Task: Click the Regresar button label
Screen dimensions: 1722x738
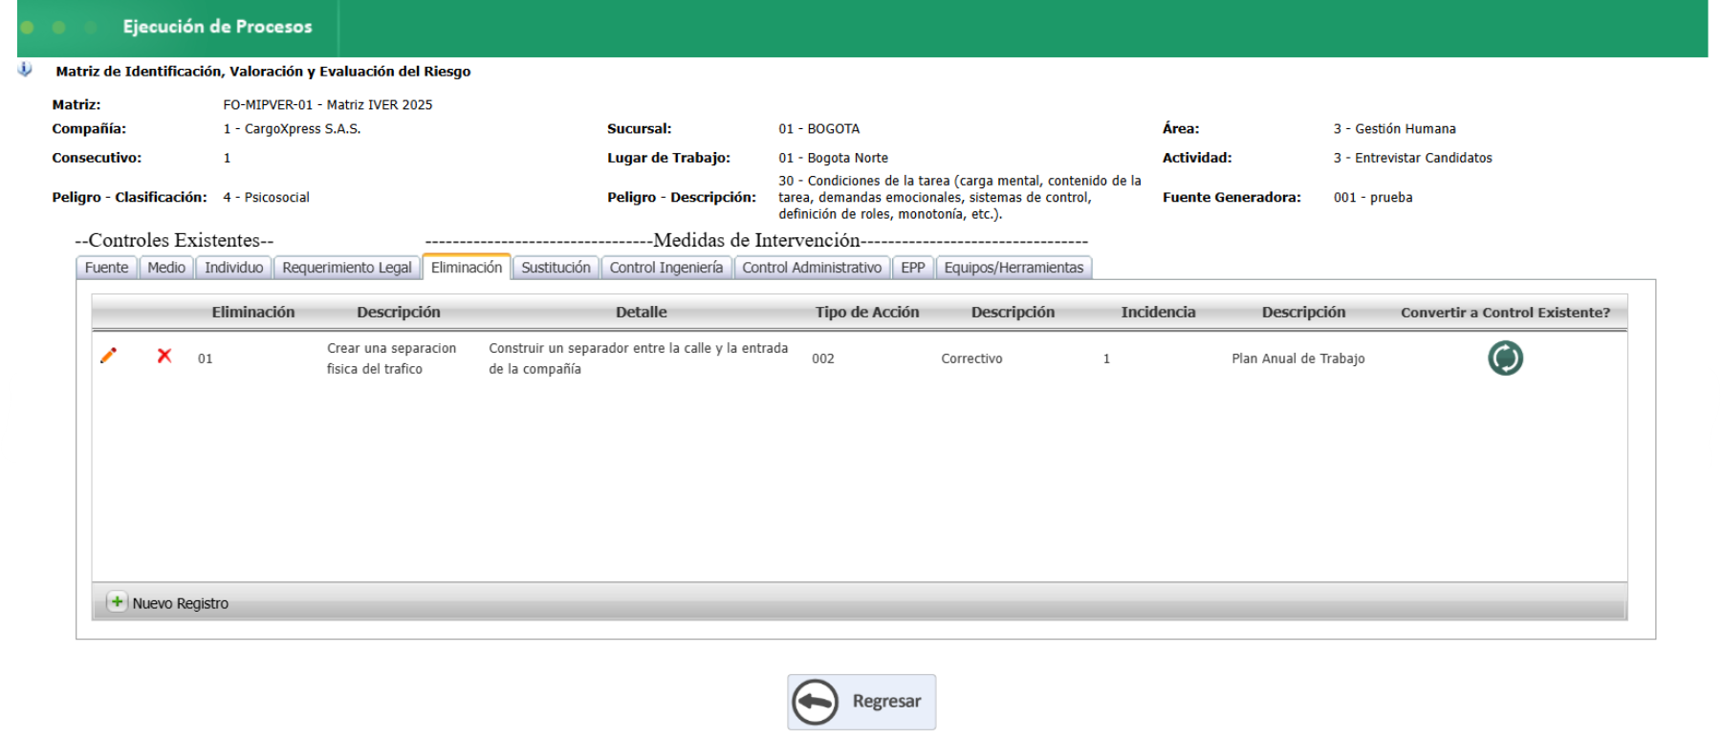Action: click(886, 702)
